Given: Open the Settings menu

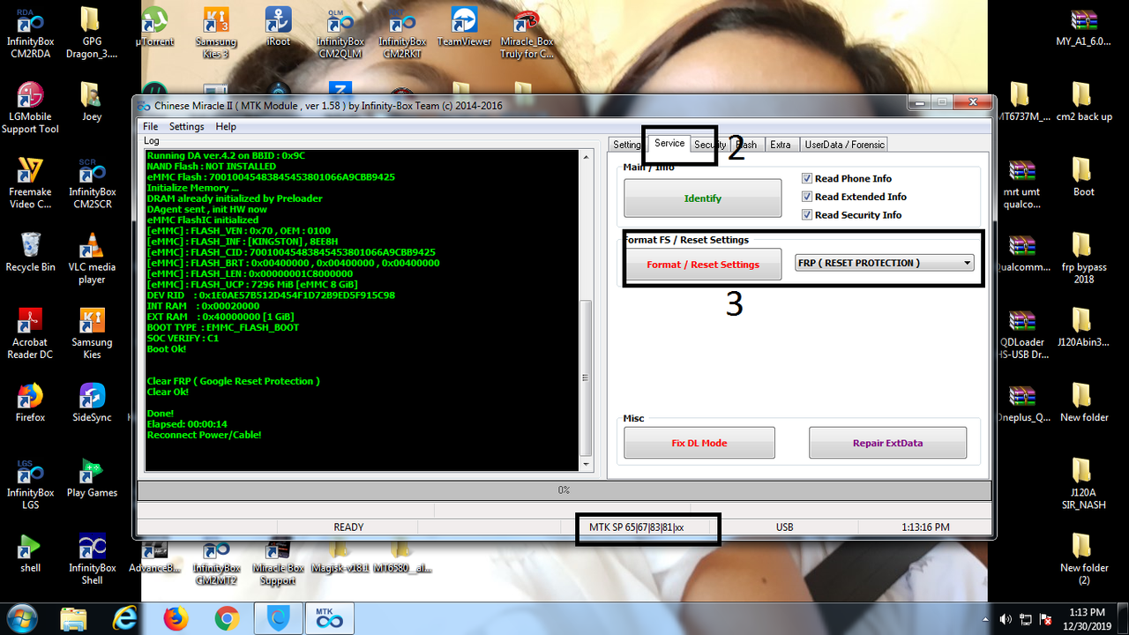Looking at the screenshot, I should tap(186, 127).
